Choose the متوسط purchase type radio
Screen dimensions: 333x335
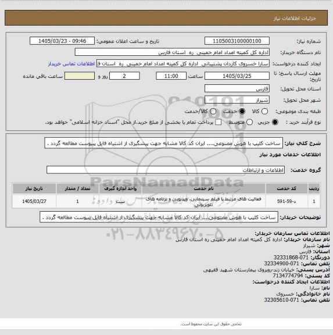[x=249, y=122]
